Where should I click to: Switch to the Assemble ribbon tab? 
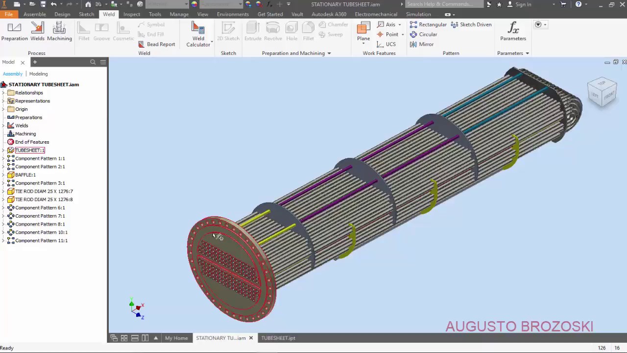pos(35,14)
